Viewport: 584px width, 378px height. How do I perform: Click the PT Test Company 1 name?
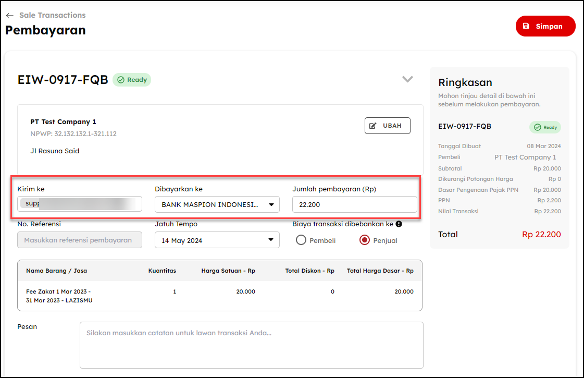63,121
